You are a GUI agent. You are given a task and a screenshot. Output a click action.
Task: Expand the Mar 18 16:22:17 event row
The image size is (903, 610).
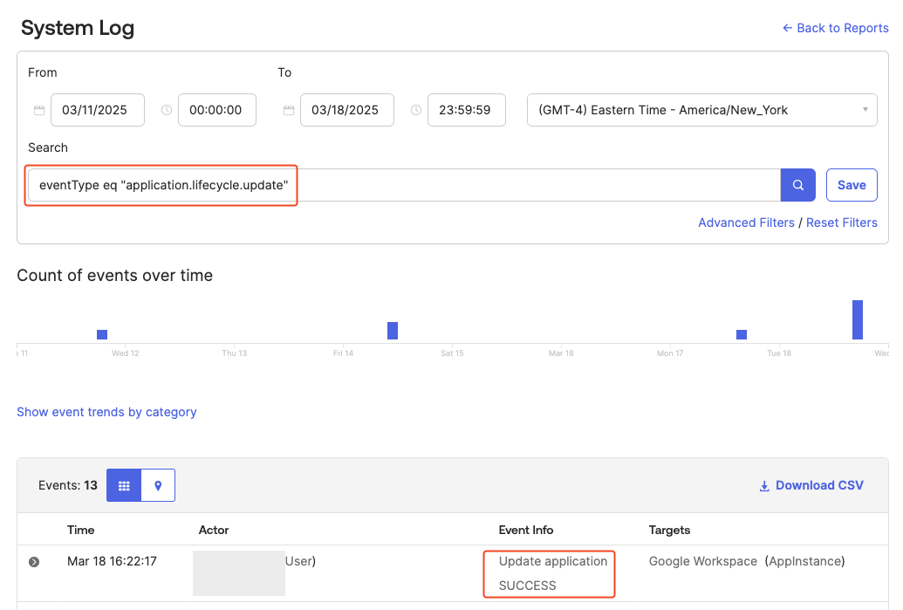coord(34,562)
